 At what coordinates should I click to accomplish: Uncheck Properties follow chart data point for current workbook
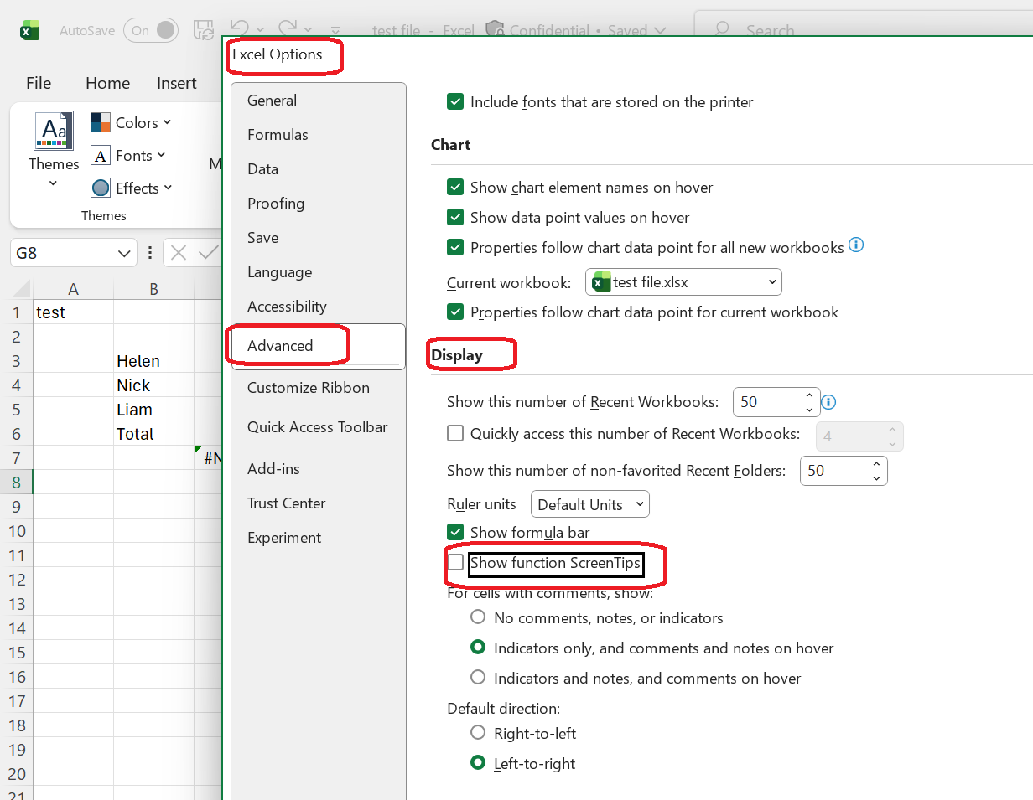455,312
